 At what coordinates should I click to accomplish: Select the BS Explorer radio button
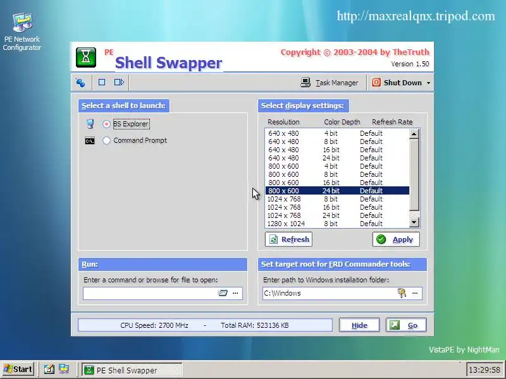(106, 124)
